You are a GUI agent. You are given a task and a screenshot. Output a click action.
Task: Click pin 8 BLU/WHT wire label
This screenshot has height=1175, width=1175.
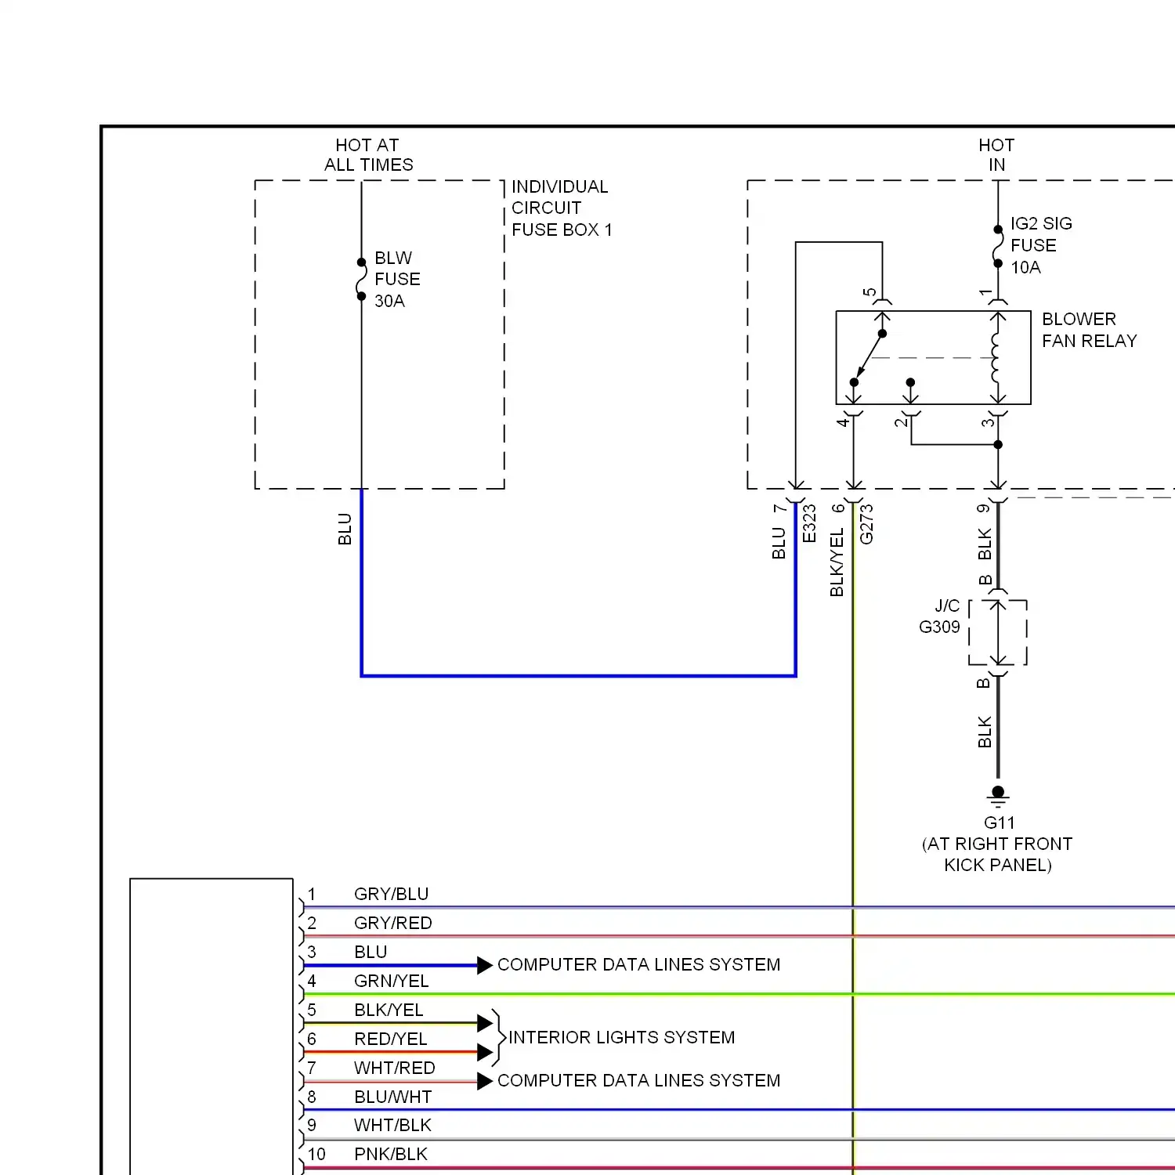click(x=392, y=1097)
